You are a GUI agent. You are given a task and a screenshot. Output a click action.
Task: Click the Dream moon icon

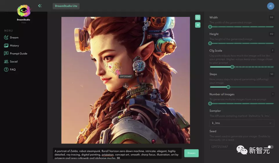pyautogui.click(x=6, y=37)
